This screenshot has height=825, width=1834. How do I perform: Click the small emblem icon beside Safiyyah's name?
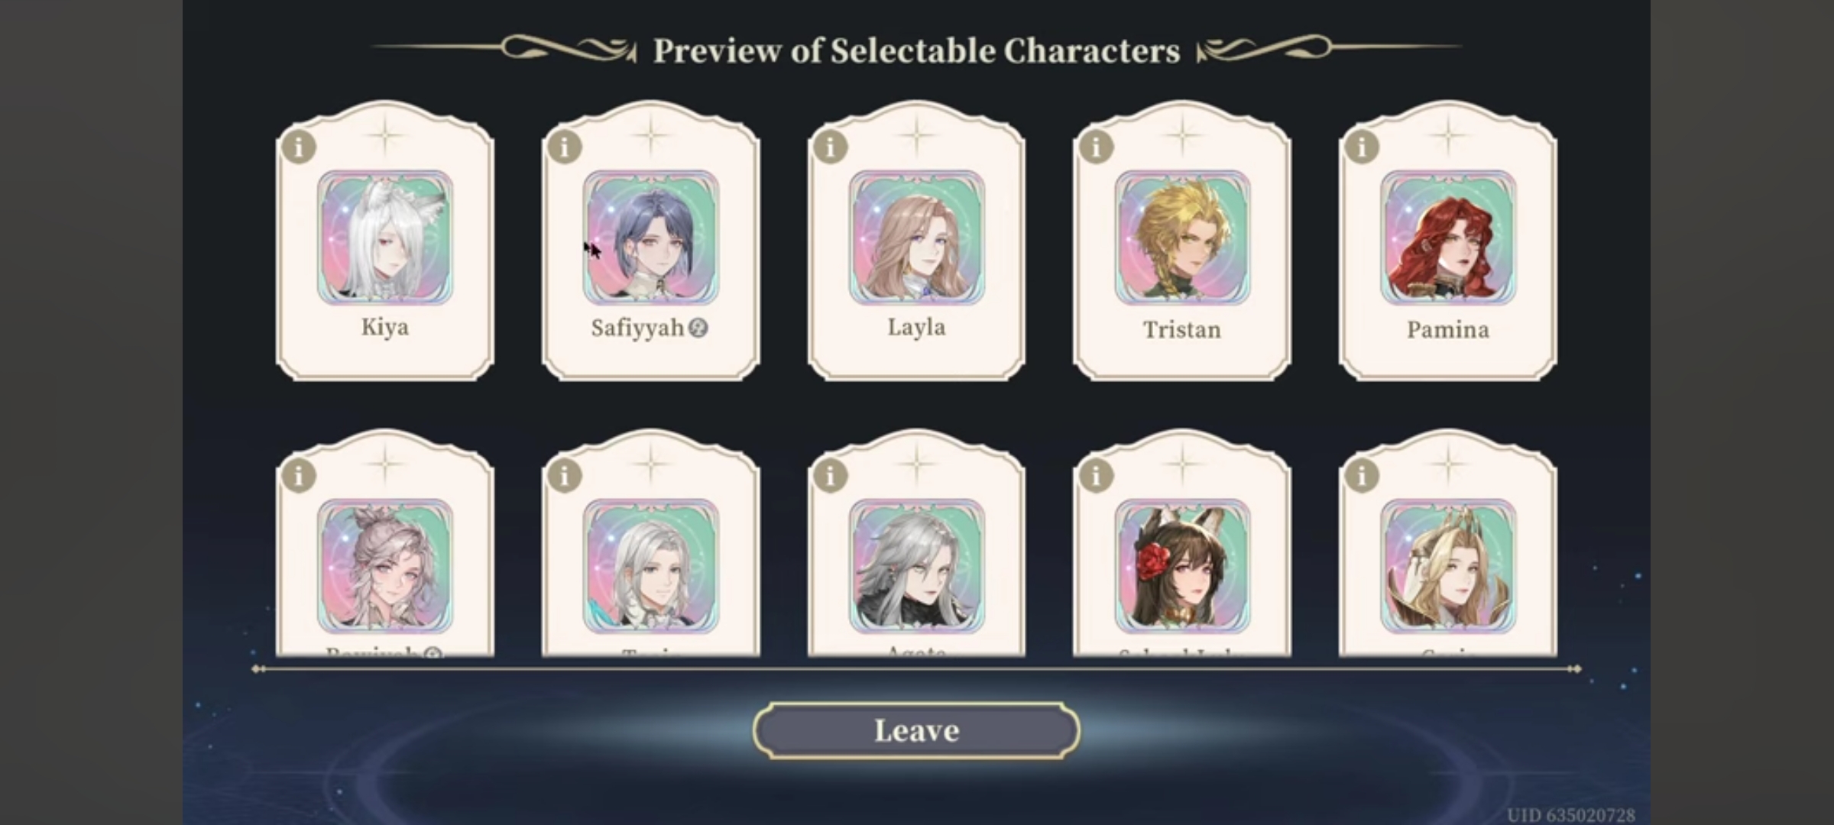coord(698,328)
